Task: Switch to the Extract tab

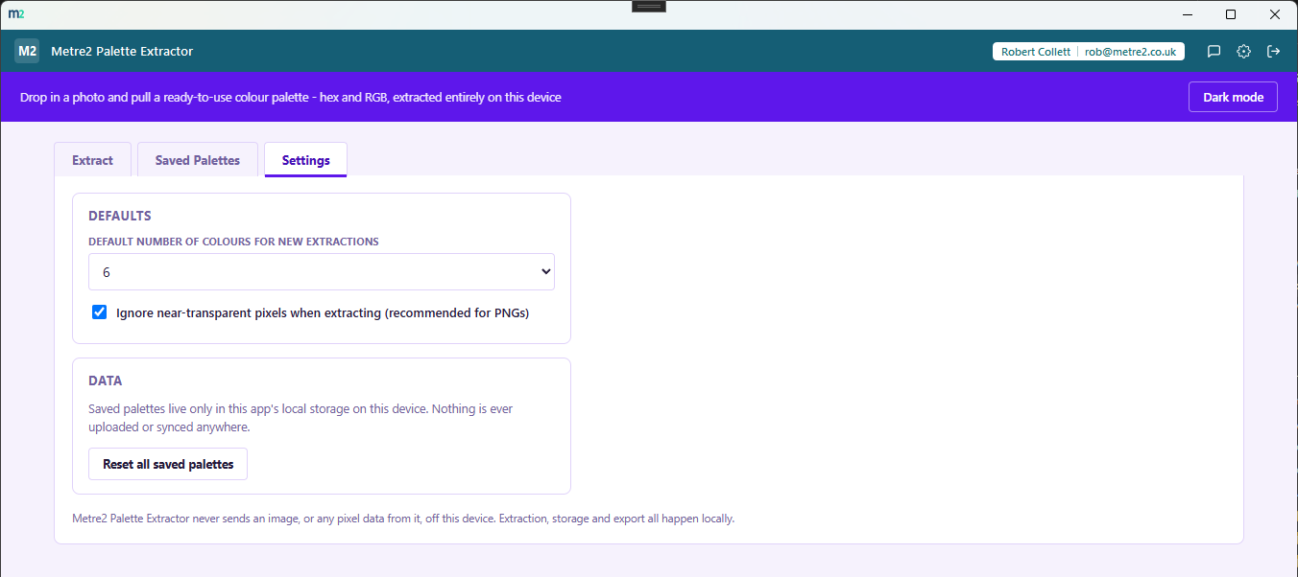Action: tap(92, 160)
